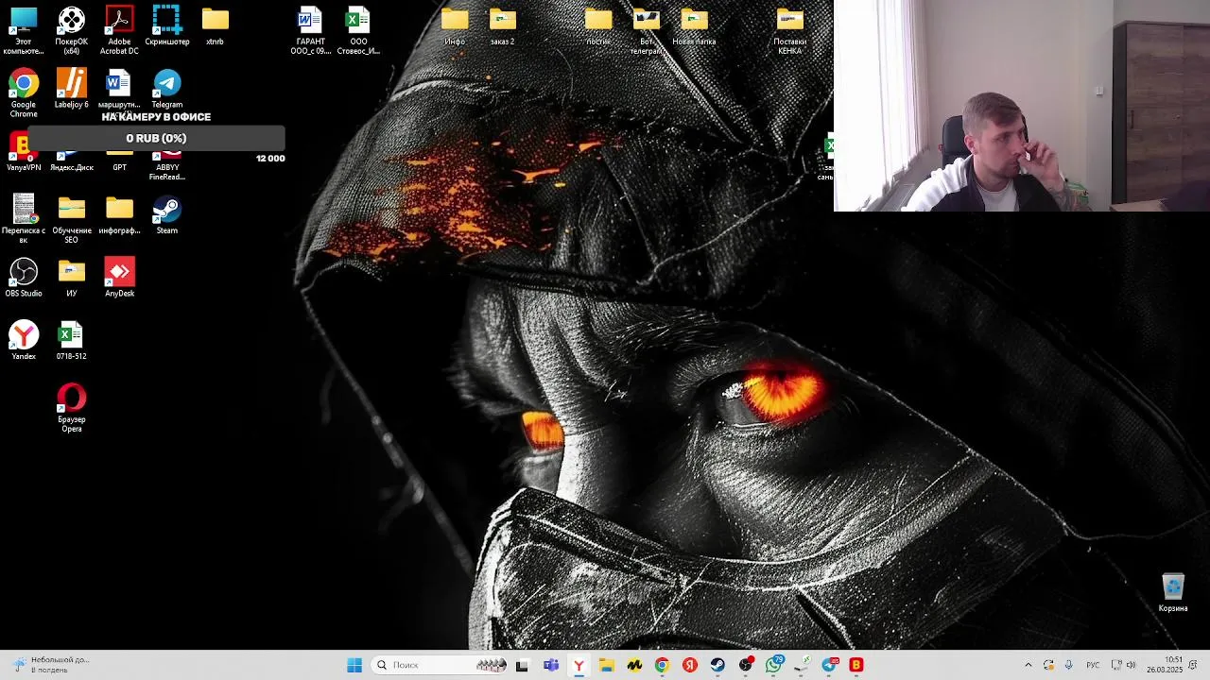Click the sync status tray icon
The image size is (1210, 680).
pyautogui.click(x=1048, y=665)
